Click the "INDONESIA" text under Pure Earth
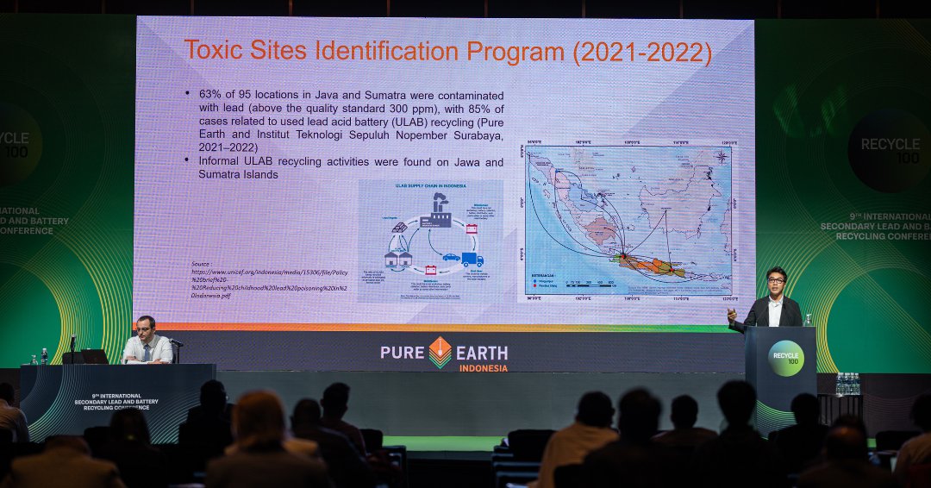 pos(484,368)
